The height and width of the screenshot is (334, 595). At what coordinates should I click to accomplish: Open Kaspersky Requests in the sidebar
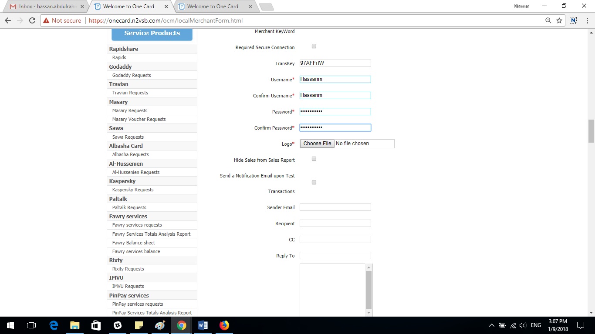[133, 190]
